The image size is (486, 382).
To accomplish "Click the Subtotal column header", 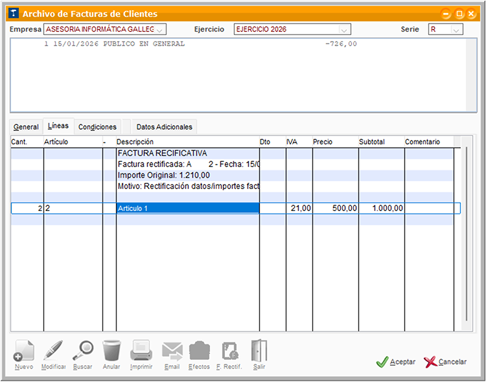I will point(382,142).
